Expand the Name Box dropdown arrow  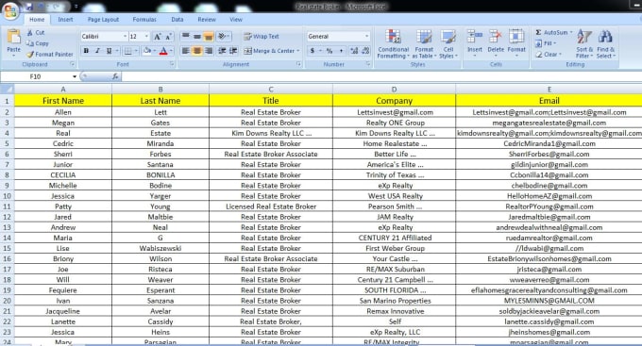coord(75,76)
